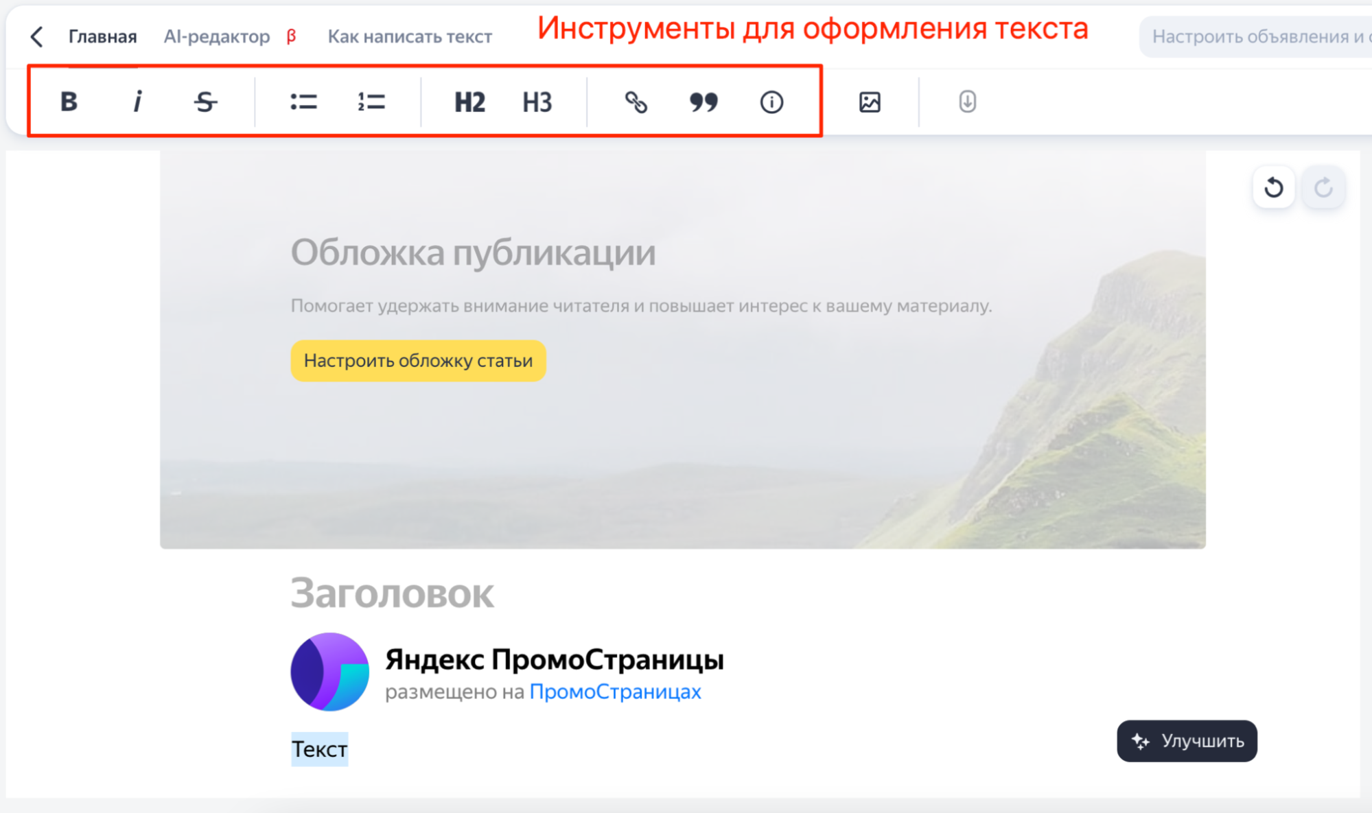Toggle bold formatting in the toolbar
The height and width of the screenshot is (813, 1372).
69,102
